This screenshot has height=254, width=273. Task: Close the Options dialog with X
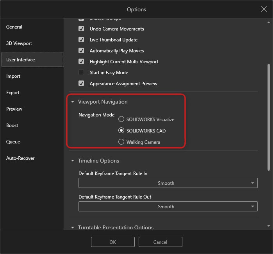[x=263, y=9]
